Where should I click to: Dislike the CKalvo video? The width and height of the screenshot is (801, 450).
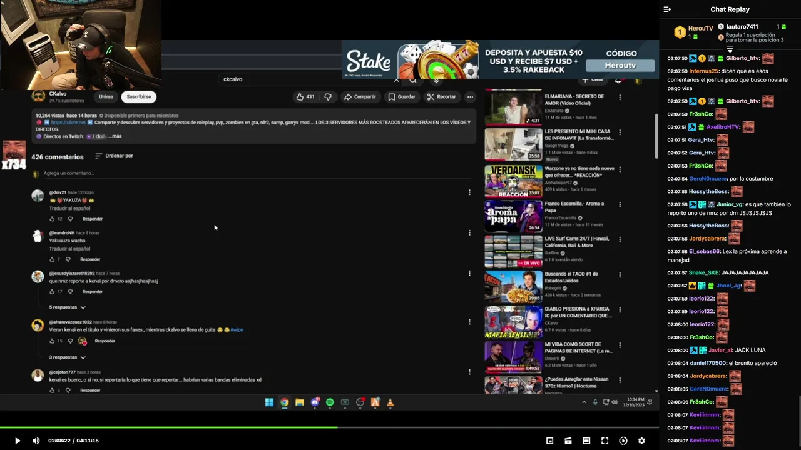click(x=328, y=97)
